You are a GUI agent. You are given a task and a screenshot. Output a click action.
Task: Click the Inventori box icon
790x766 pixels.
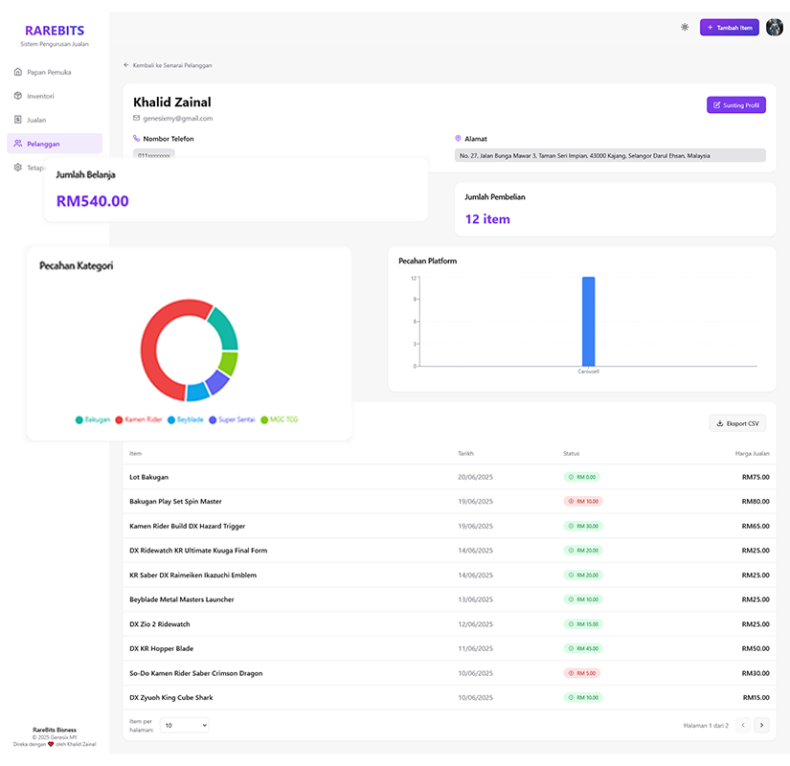point(18,96)
